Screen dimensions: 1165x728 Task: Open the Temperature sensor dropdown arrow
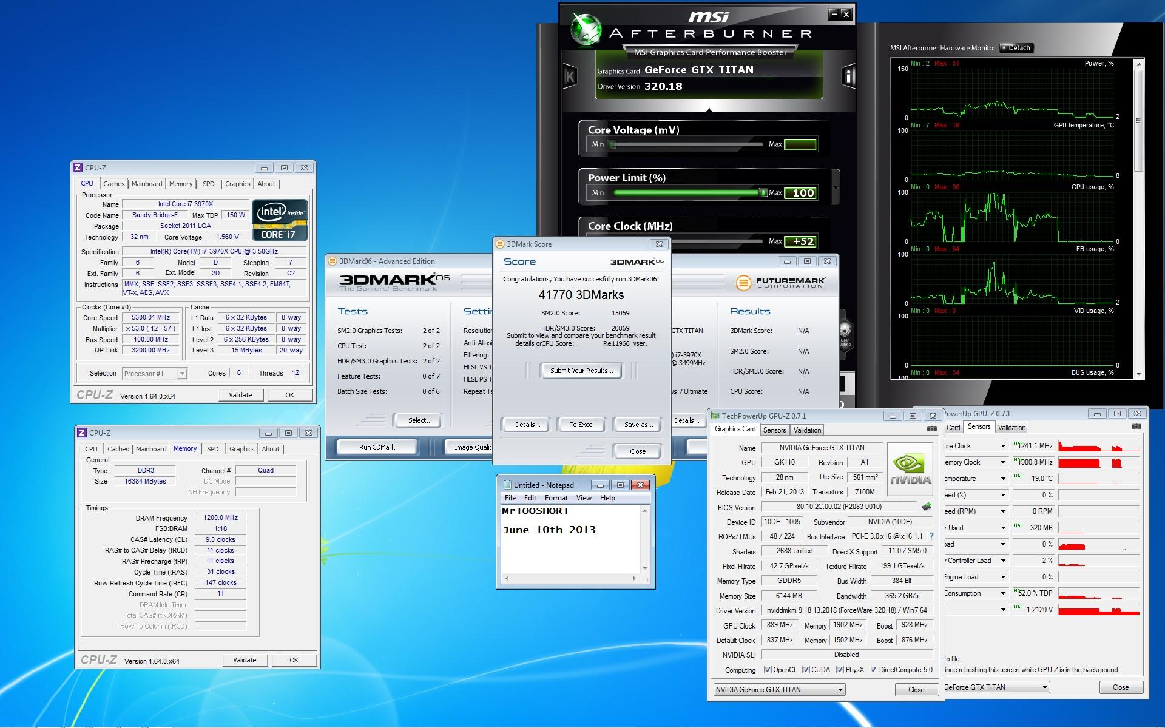tap(1003, 479)
